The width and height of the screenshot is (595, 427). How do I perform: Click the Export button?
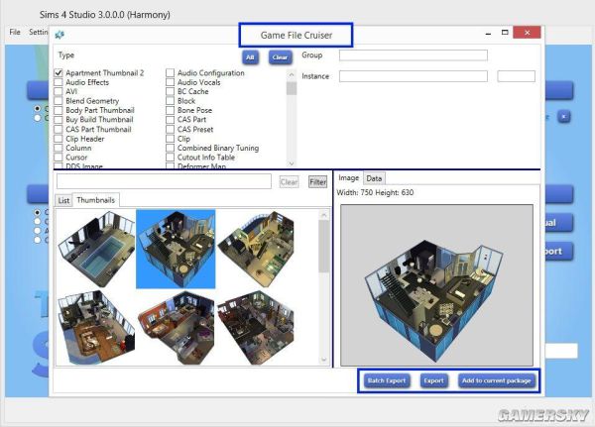coord(433,380)
